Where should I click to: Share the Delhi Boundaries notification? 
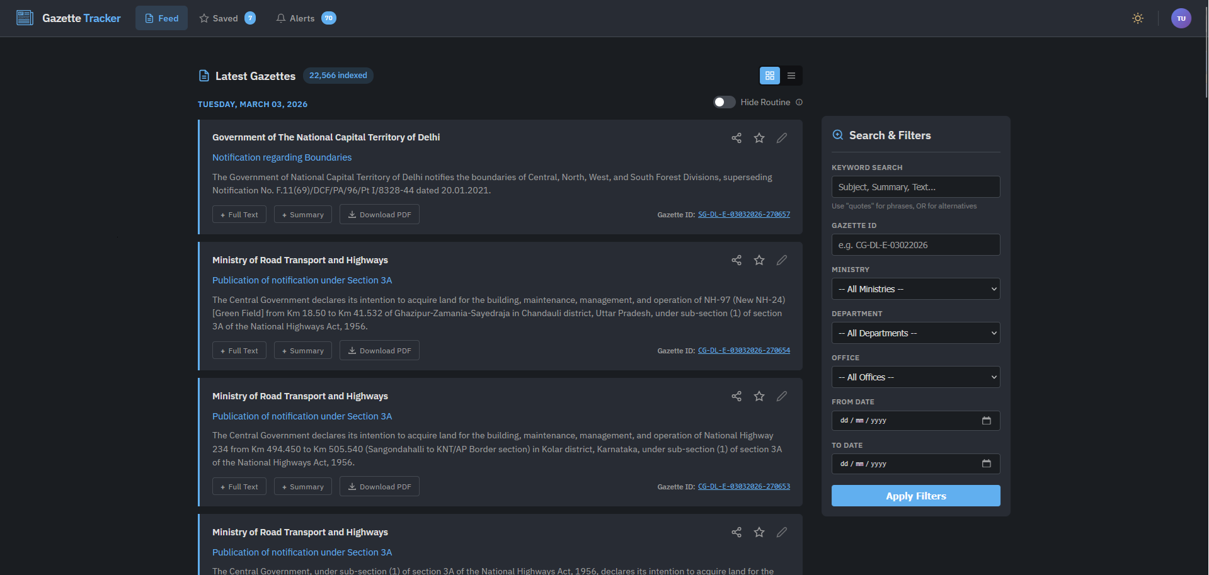pos(736,138)
